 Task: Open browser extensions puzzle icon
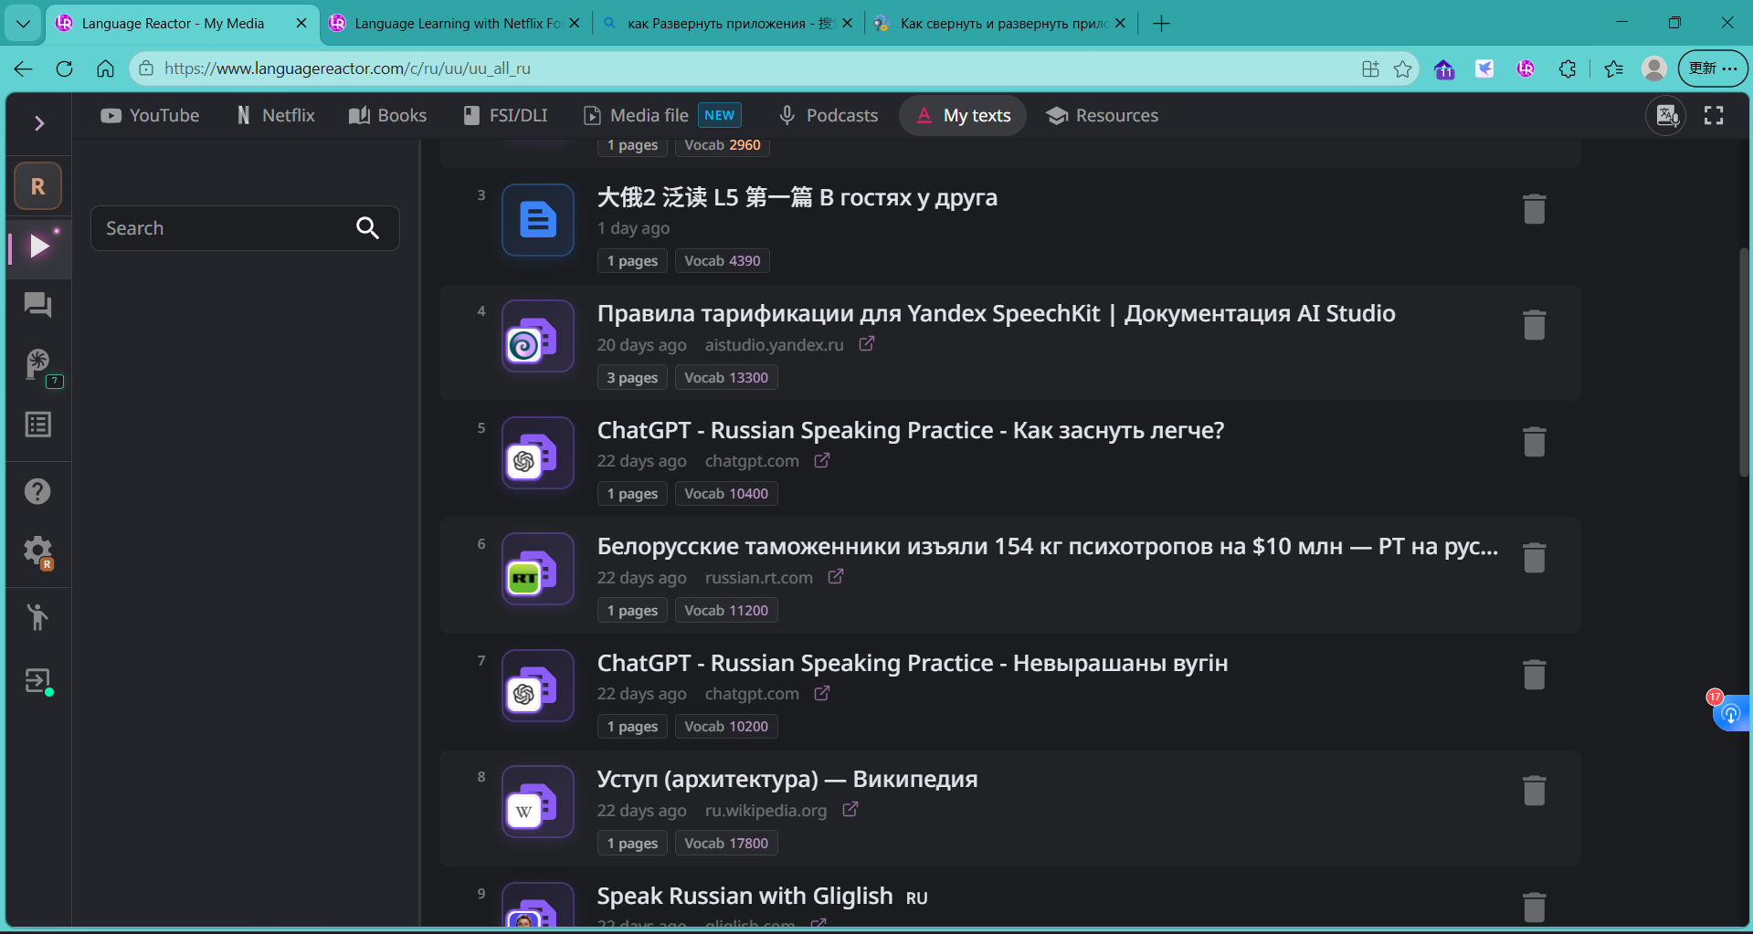pos(1568,68)
